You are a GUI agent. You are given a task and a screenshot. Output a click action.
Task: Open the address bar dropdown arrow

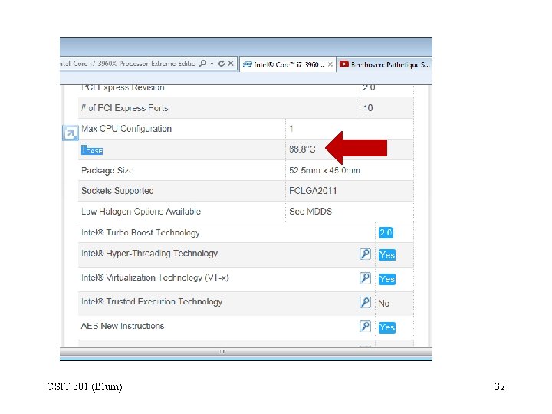(x=212, y=64)
